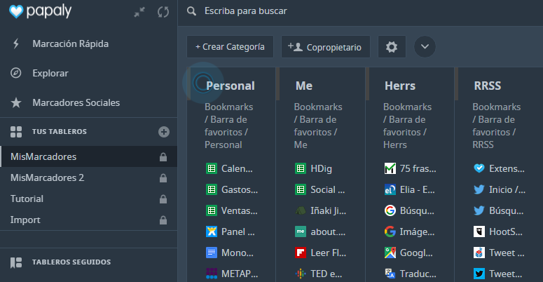Click the lock icon for Import
The image size is (543, 282).
tap(163, 220)
